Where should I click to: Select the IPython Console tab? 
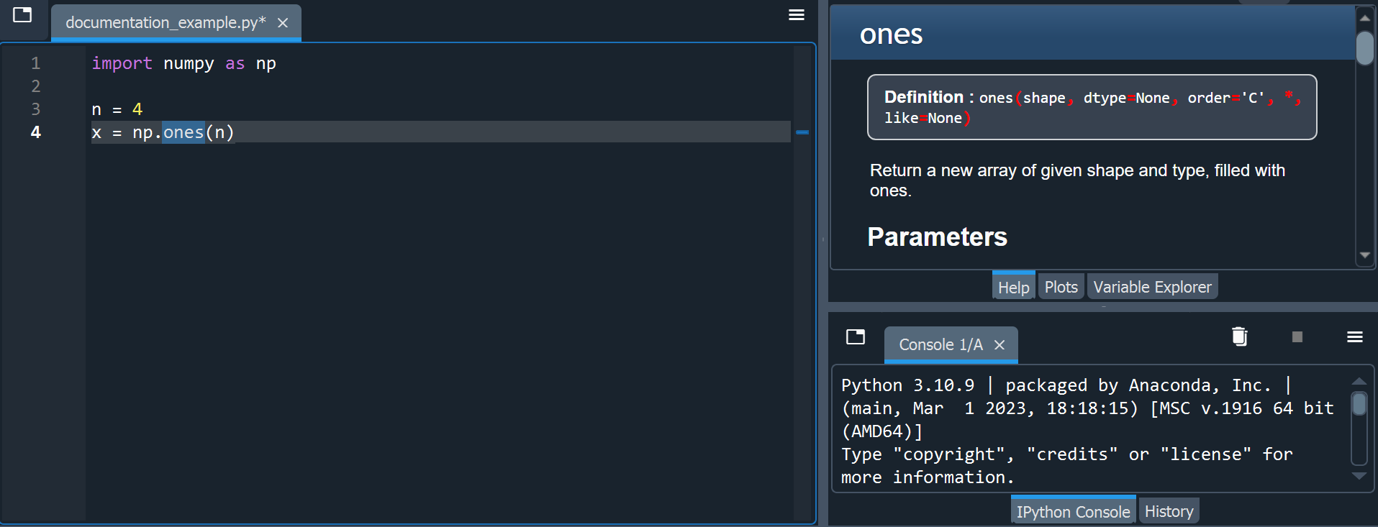1073,510
